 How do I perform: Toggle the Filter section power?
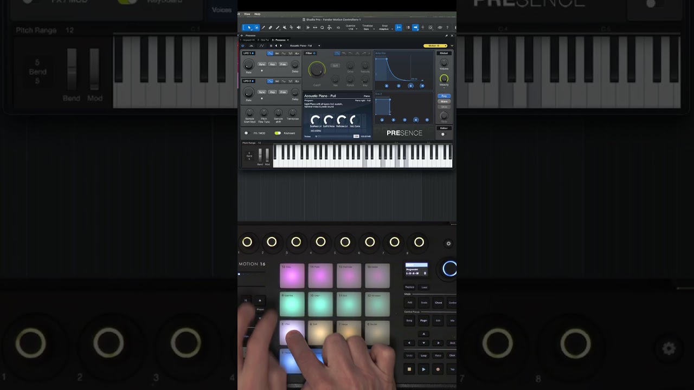click(314, 53)
